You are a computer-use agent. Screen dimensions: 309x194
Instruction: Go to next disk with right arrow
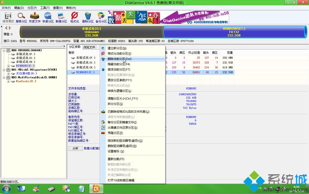(x=10, y=28)
